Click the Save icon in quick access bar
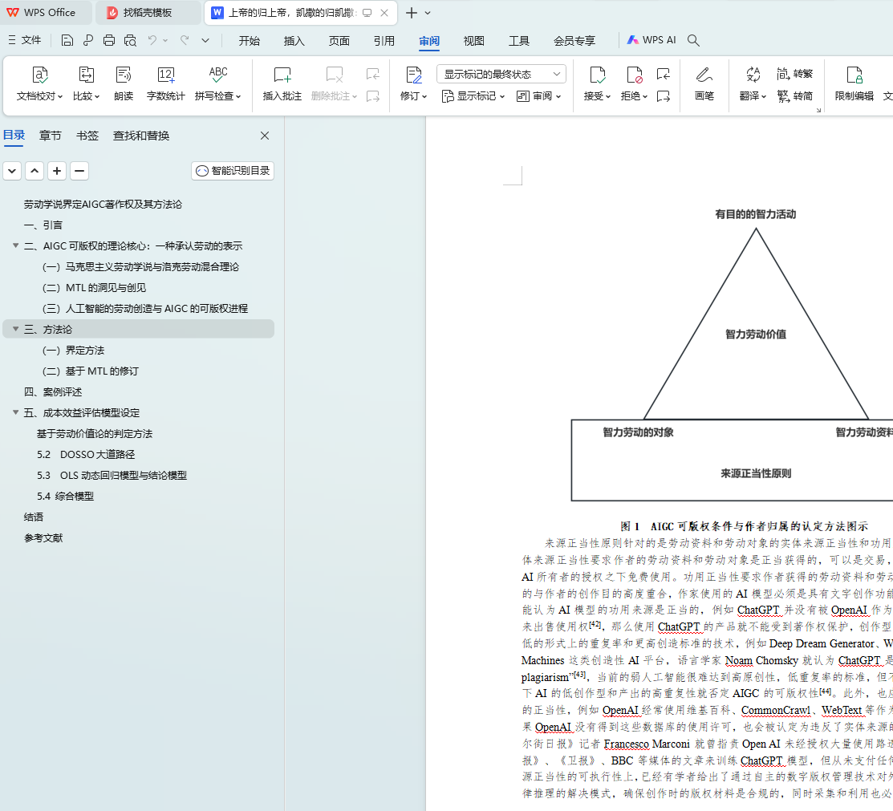Screen dimensions: 893x811 (67, 40)
